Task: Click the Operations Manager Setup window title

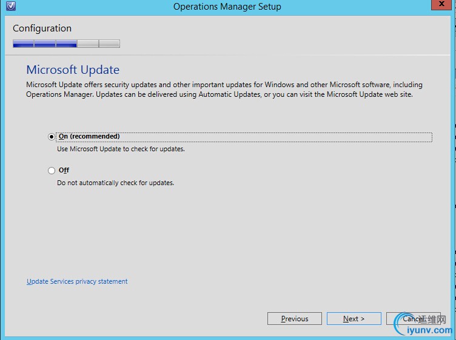Action: [x=227, y=7]
